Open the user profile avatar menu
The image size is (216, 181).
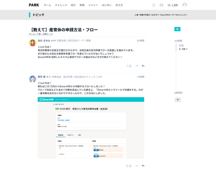coord(184,5)
